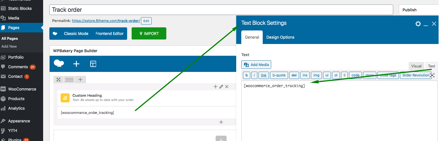The height and width of the screenshot is (141, 440).
Task: Click the 'ol' quicktag button
Action: click(336, 75)
